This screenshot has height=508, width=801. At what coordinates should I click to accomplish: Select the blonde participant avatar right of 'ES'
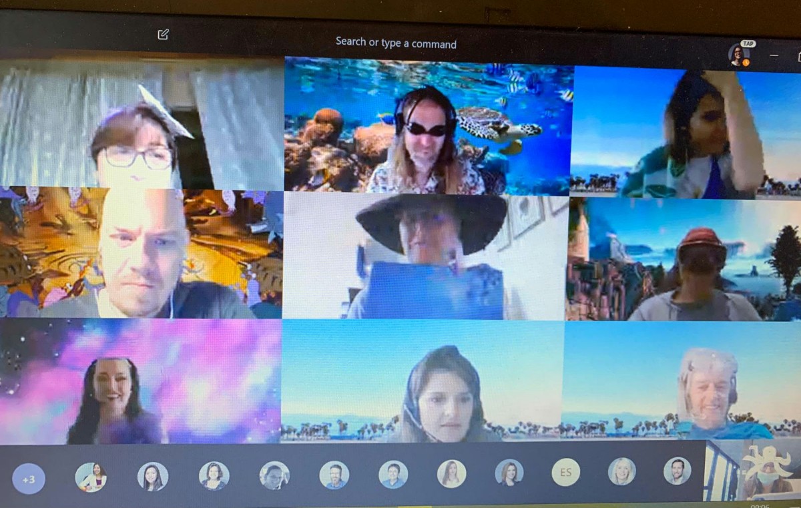(622, 471)
